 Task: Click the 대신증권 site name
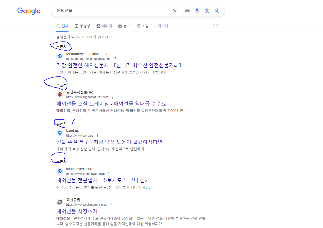[x=73, y=200]
